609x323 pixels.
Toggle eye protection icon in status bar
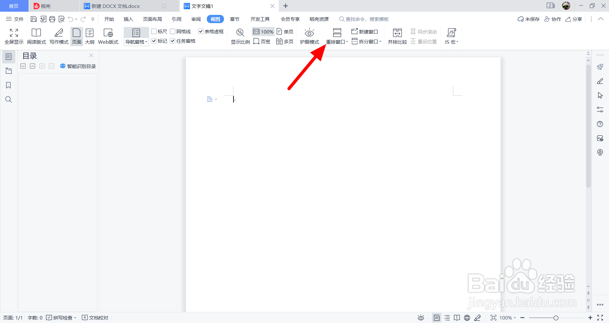pyautogui.click(x=421, y=318)
